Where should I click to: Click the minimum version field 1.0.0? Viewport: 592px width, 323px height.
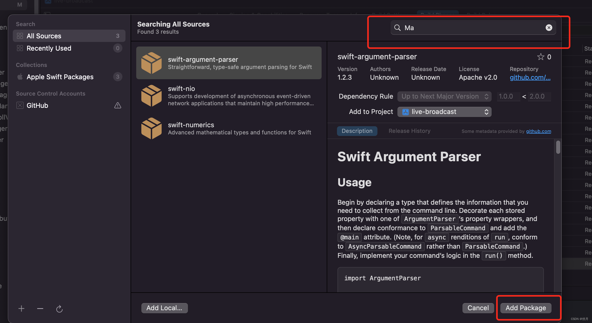click(508, 96)
